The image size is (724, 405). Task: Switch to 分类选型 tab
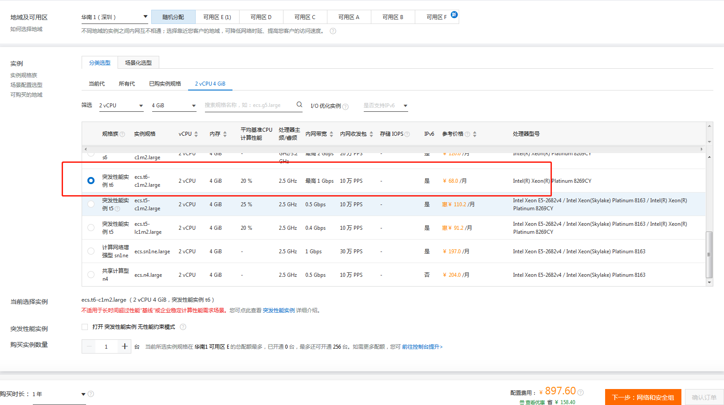(100, 63)
